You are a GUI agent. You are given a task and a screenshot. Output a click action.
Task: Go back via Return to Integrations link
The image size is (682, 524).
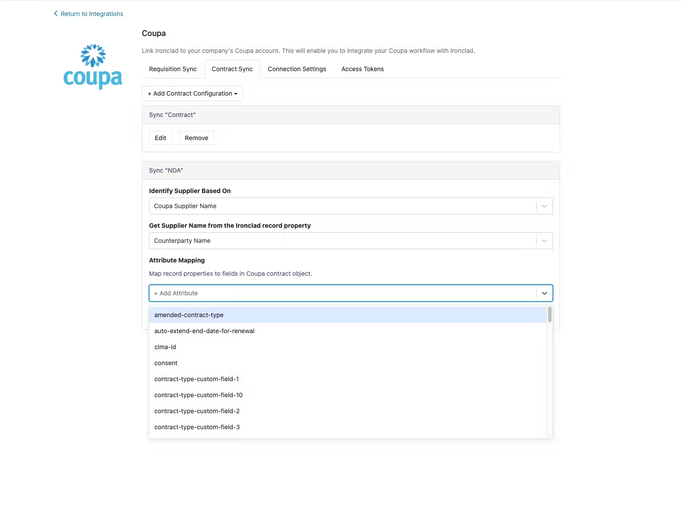click(x=92, y=14)
